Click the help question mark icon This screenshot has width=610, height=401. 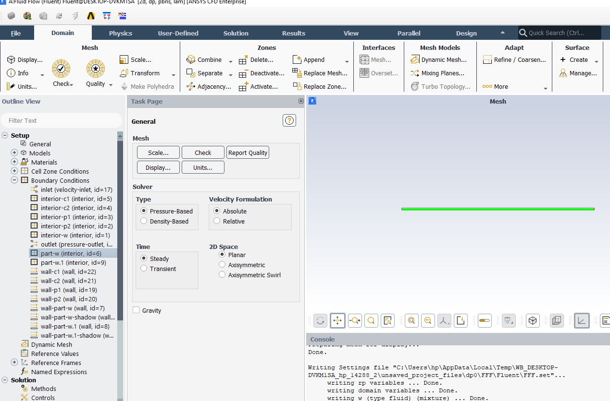point(289,121)
